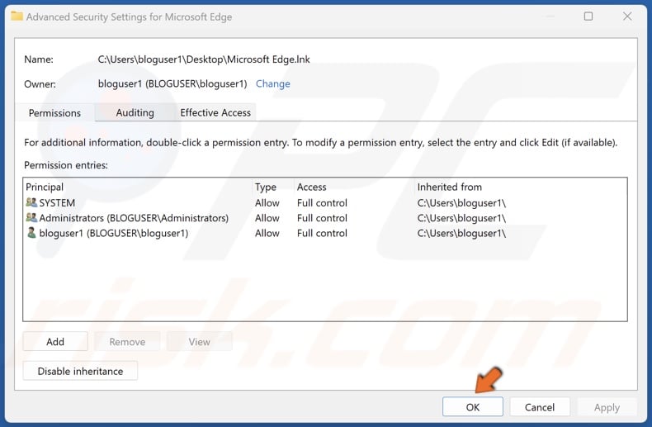Screen dimensions: 652x427
Task: Click Full control in the Administrators row
Action: [x=322, y=218]
